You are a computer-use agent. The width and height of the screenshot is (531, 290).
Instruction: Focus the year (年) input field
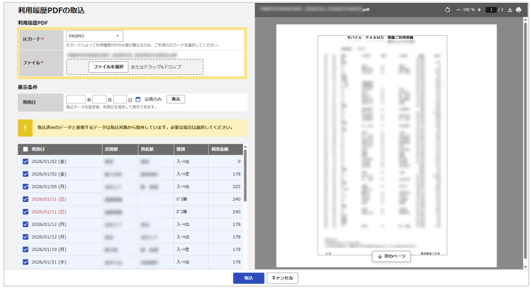[x=76, y=99]
